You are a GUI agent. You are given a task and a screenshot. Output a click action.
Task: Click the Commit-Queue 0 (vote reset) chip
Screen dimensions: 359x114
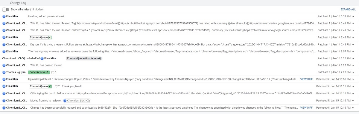[x=84, y=58]
